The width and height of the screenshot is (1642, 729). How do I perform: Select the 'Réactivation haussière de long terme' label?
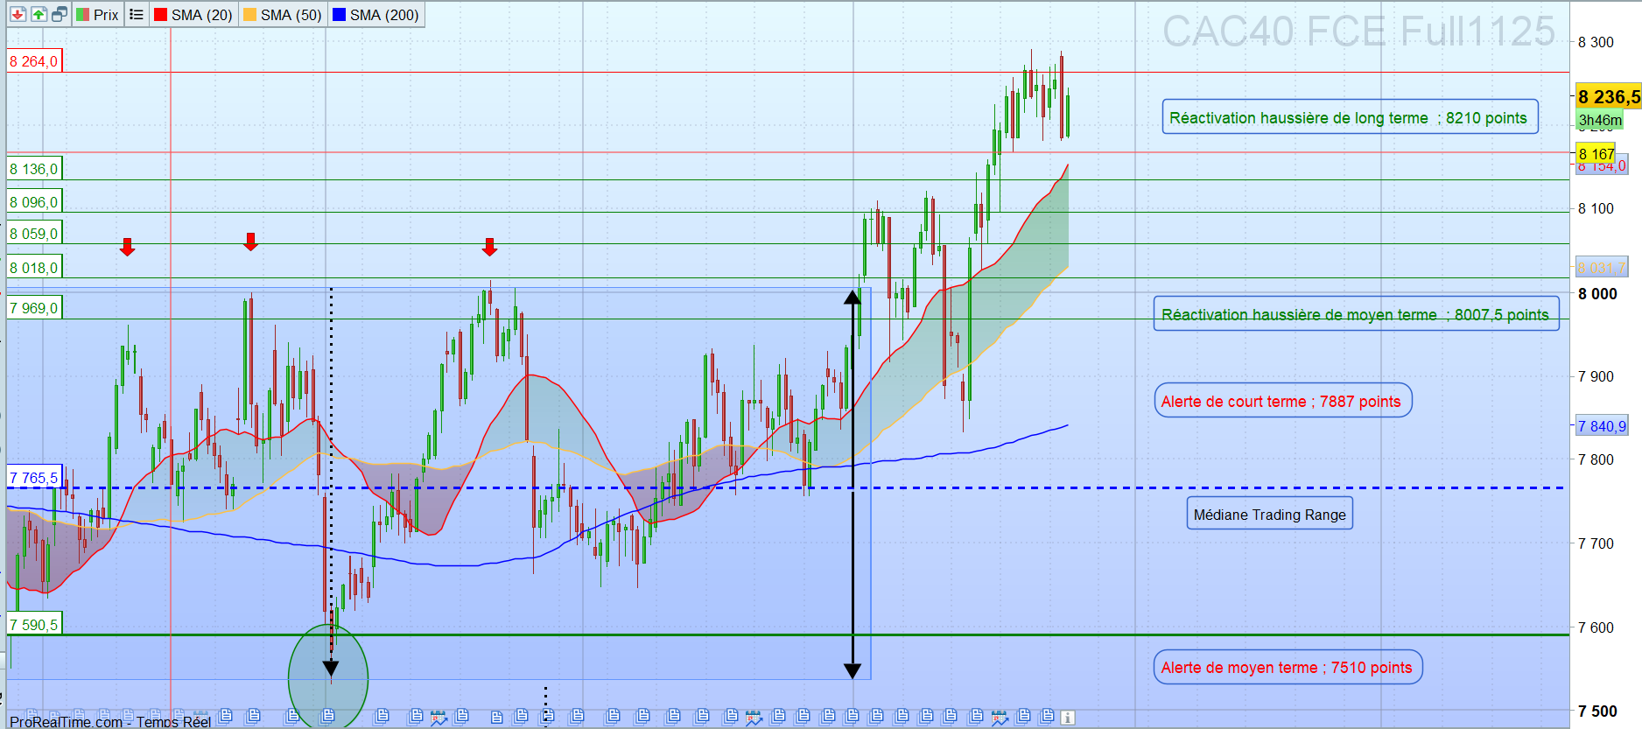point(1349,118)
